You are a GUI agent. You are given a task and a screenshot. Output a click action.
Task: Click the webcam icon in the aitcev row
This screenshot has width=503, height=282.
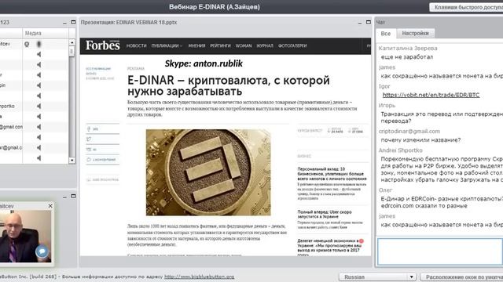pyautogui.click(x=27, y=44)
